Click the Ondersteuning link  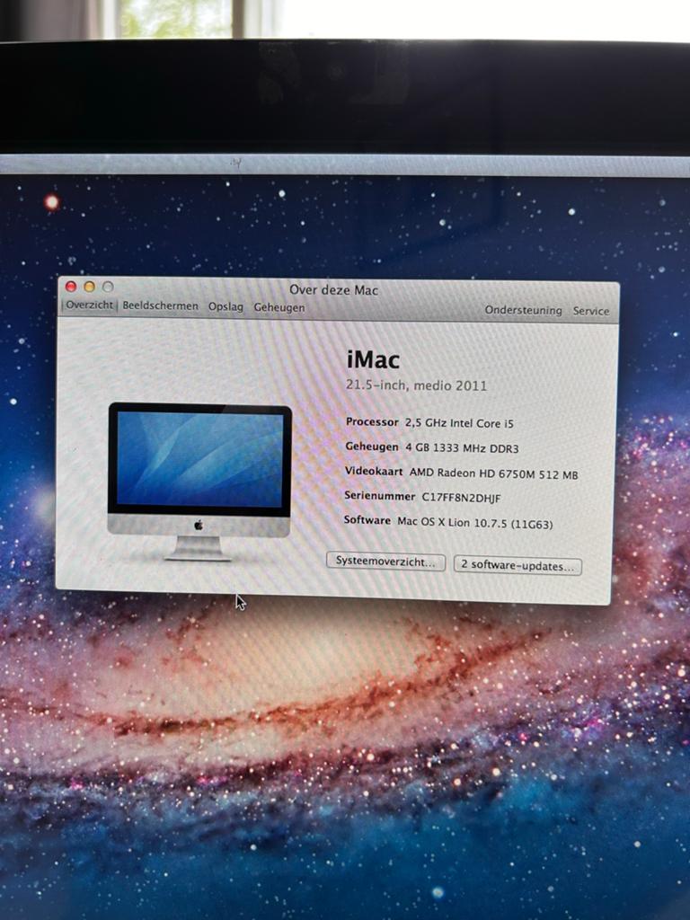click(x=524, y=310)
